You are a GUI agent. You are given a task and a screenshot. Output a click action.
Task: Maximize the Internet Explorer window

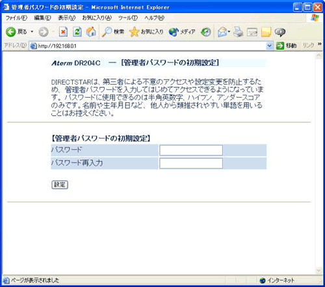point(307,7)
